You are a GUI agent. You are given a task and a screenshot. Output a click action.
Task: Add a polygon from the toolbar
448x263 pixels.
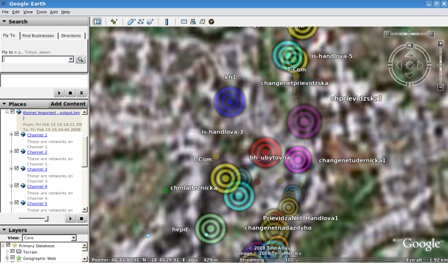coord(131,22)
